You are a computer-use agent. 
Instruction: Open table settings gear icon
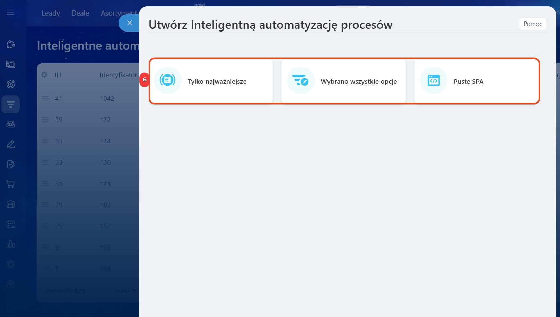coord(44,74)
